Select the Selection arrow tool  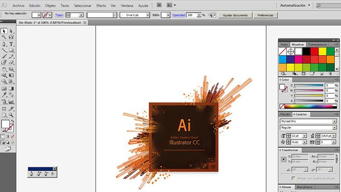point(4,31)
